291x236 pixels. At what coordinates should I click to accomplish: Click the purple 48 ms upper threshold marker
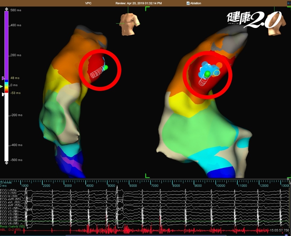(4, 78)
